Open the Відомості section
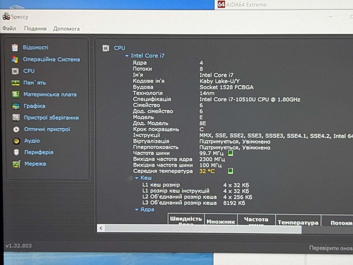Image resolution: width=353 pixels, height=265 pixels. click(36, 47)
